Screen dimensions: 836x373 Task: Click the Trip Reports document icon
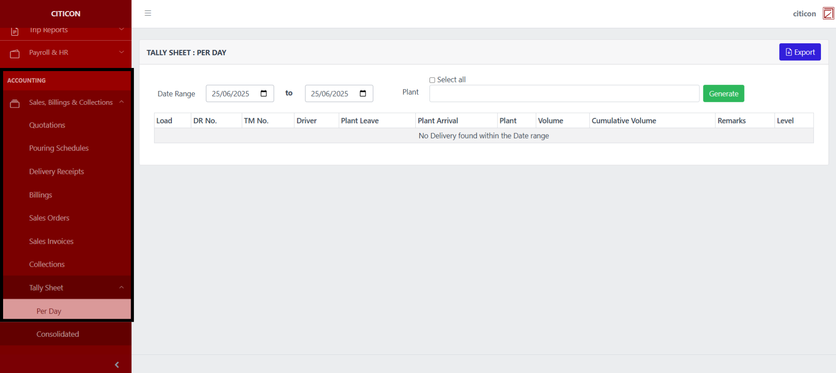pos(15,31)
